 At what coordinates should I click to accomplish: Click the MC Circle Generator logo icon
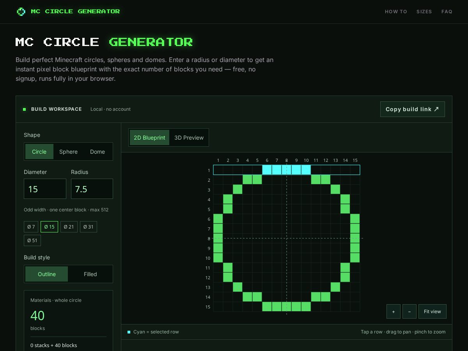click(21, 11)
